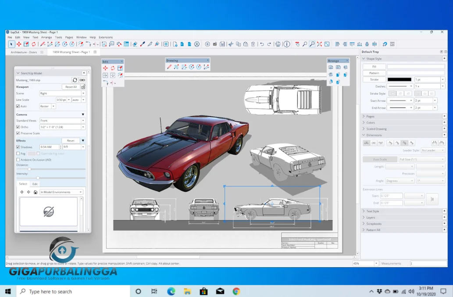Click the Start Presentation icon

[x=166, y=44]
